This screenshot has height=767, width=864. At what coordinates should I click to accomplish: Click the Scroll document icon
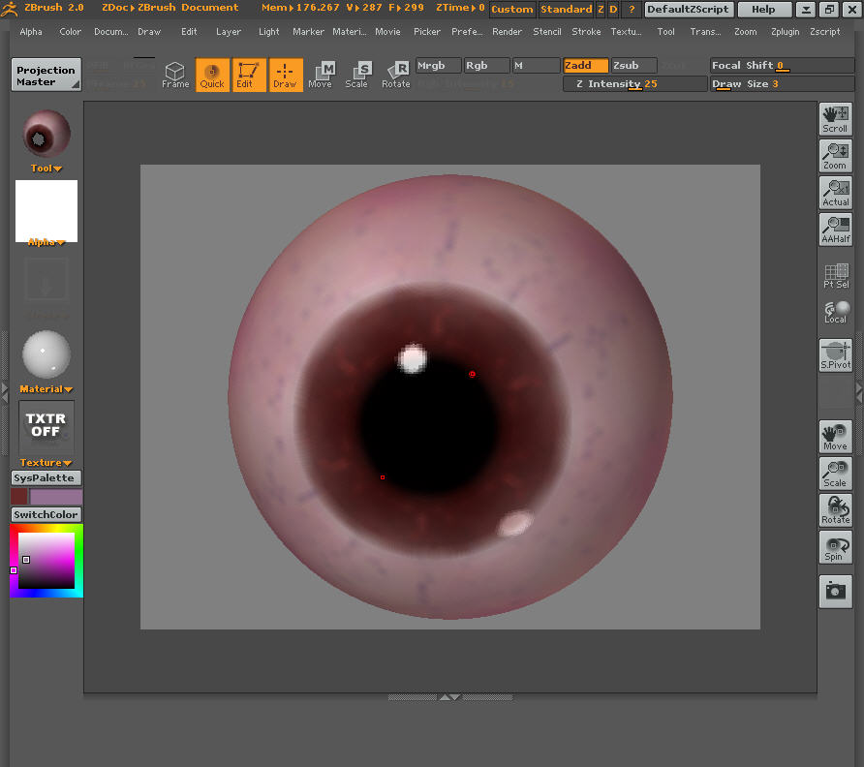pyautogui.click(x=835, y=119)
